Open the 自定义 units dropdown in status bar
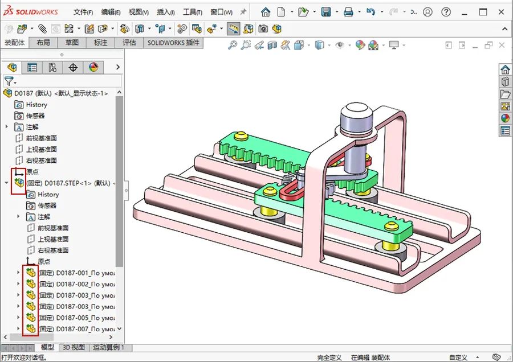Image resolution: width=513 pixels, height=362 pixels. pyautogui.click(x=478, y=358)
